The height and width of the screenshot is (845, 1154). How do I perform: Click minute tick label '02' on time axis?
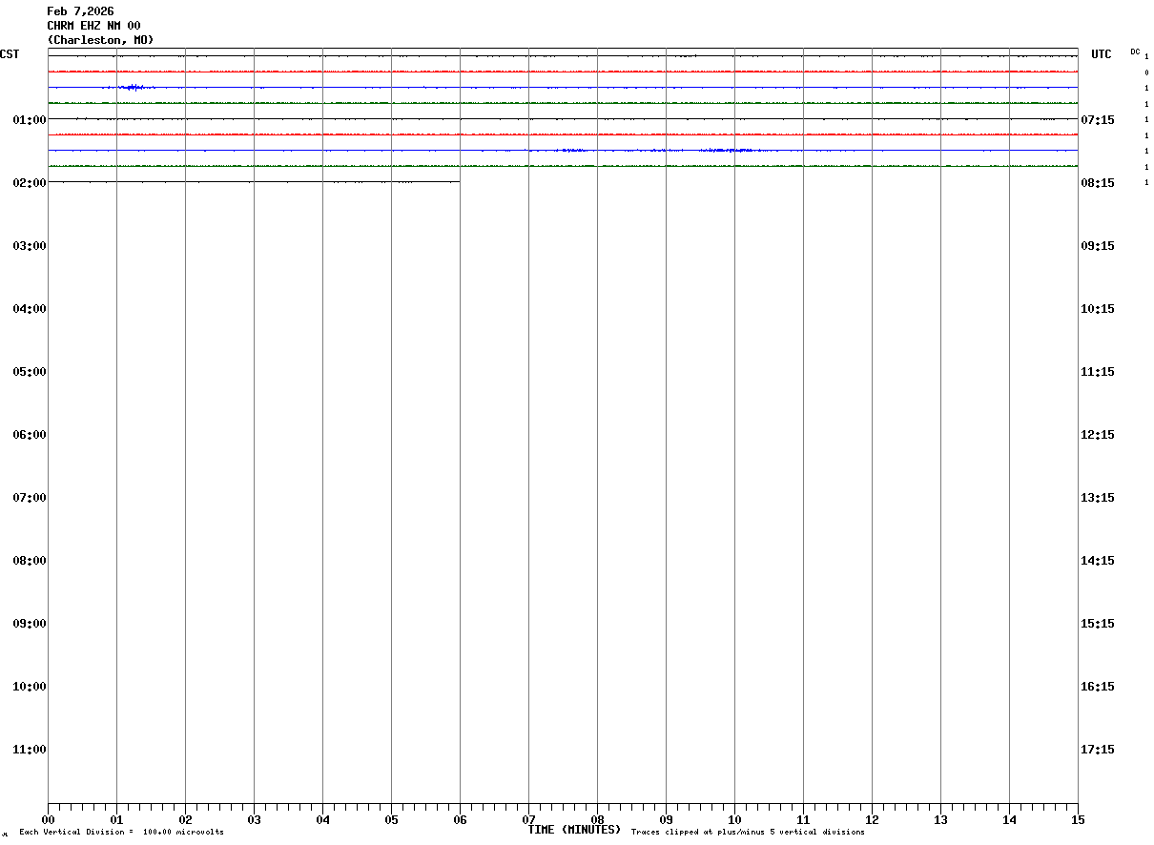click(185, 819)
